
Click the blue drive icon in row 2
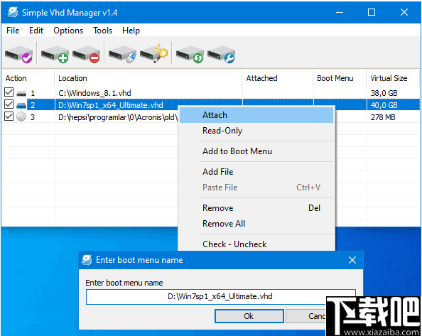point(21,105)
